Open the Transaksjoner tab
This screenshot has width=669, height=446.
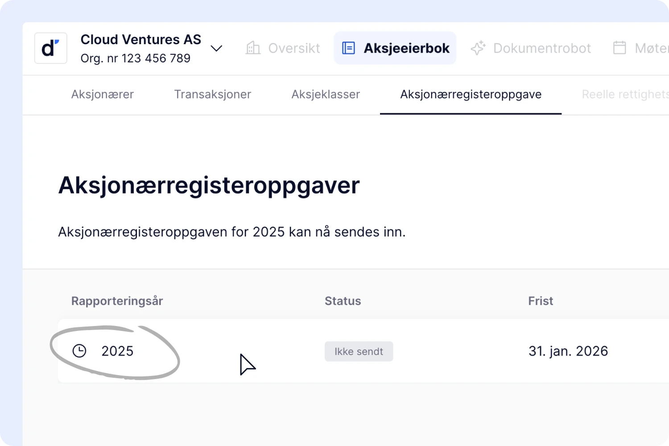click(x=212, y=95)
